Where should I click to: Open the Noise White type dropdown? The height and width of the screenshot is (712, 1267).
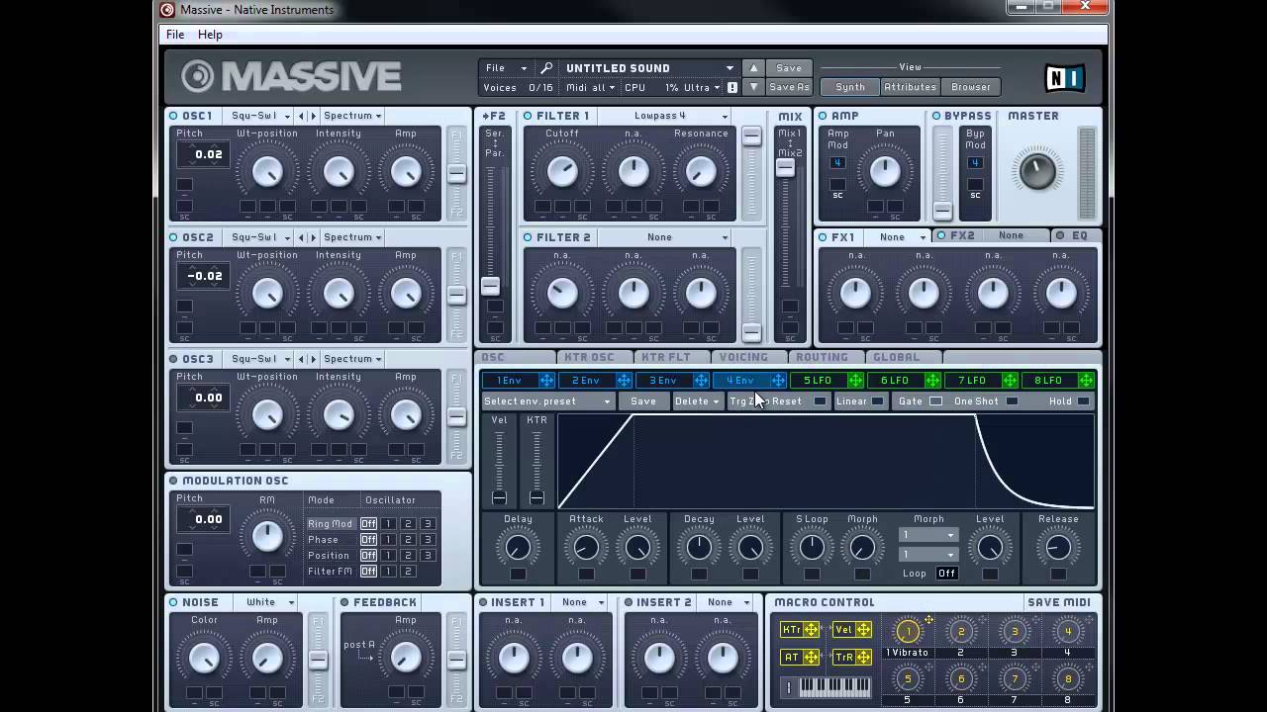tap(267, 602)
